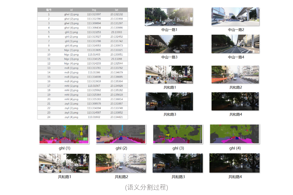
Task: Select the "zsyl (4).png" table entry
Action: [71, 117]
